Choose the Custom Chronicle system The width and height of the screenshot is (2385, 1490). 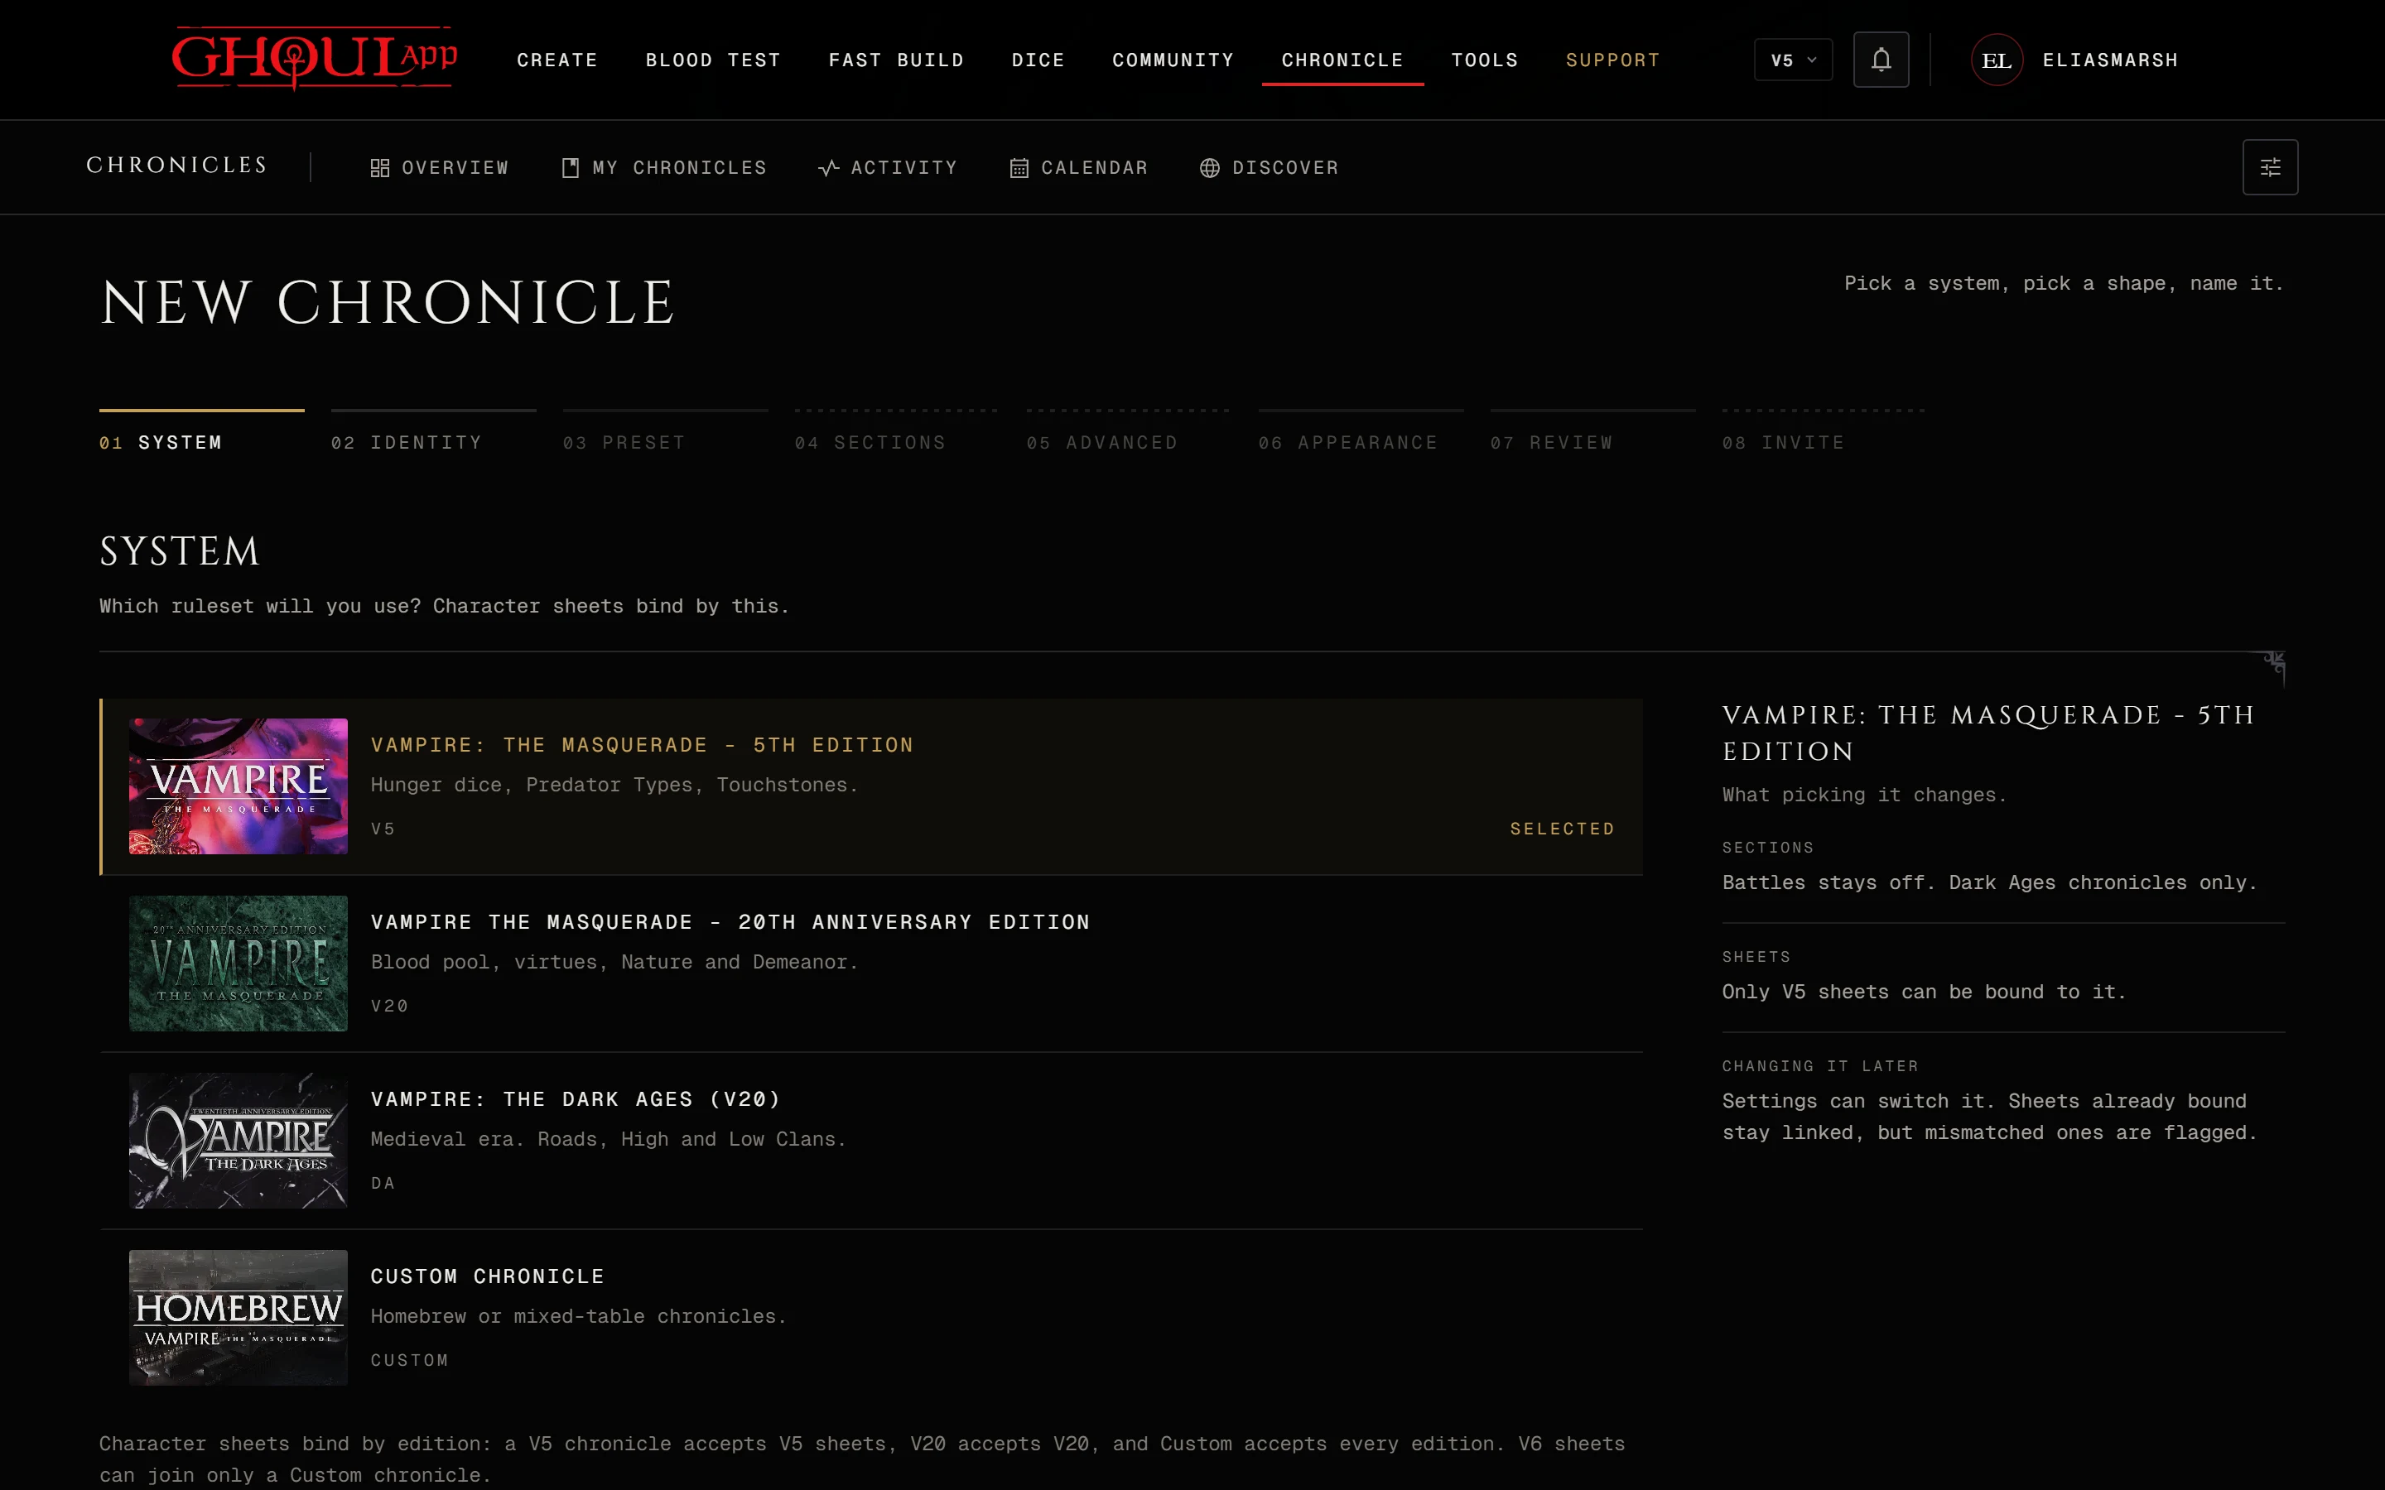[x=871, y=1318]
